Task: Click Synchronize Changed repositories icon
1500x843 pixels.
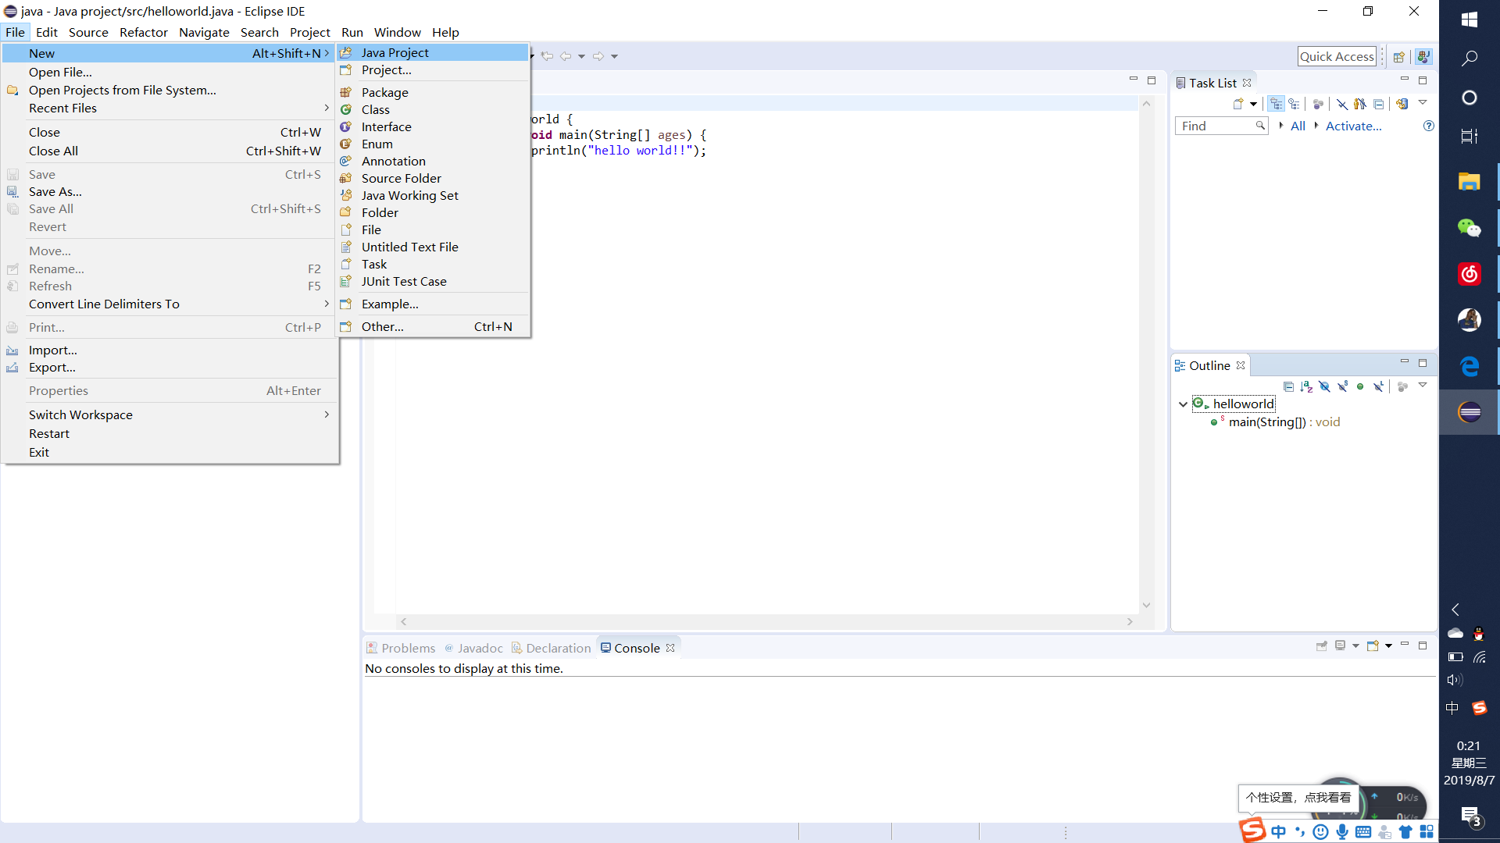Action: [x=1402, y=104]
